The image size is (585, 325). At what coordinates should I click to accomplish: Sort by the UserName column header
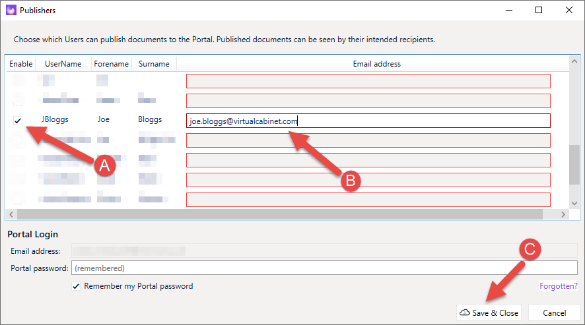pyautogui.click(x=63, y=64)
